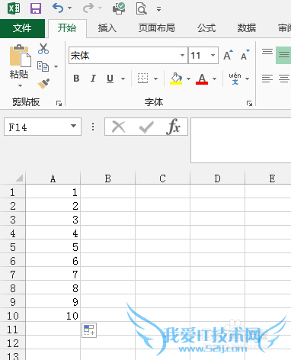This screenshot has width=291, height=360.
Task: Center text horizontally
Action: (284, 79)
